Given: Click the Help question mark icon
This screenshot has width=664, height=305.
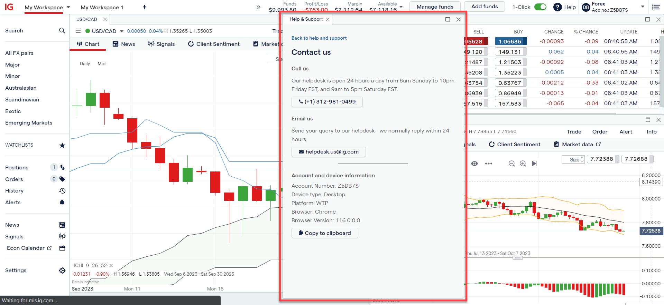Looking at the screenshot, I should (557, 7).
